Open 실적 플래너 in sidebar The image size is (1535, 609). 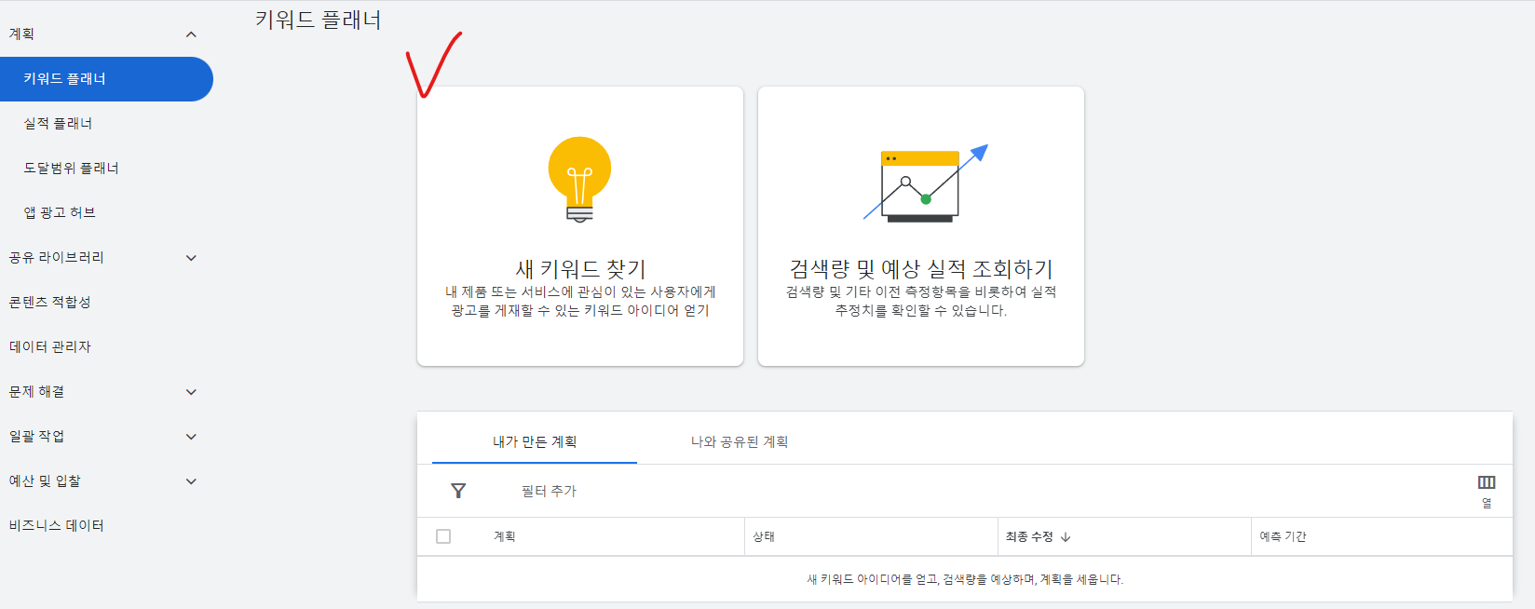click(x=58, y=124)
